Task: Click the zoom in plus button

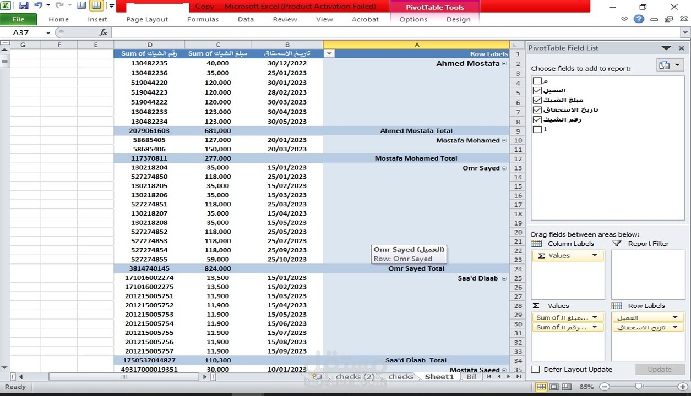Action: click(x=682, y=387)
